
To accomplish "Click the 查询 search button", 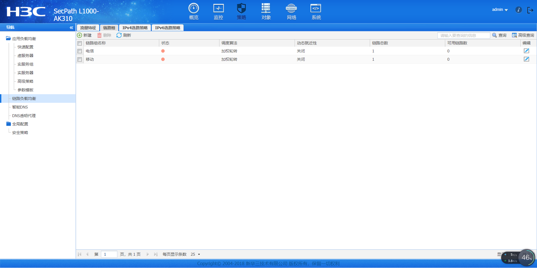I will 499,35.
